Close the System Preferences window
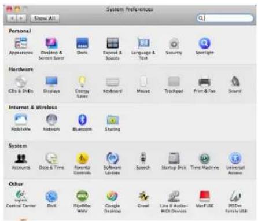The width and height of the screenshot is (258, 221). click(x=9, y=9)
